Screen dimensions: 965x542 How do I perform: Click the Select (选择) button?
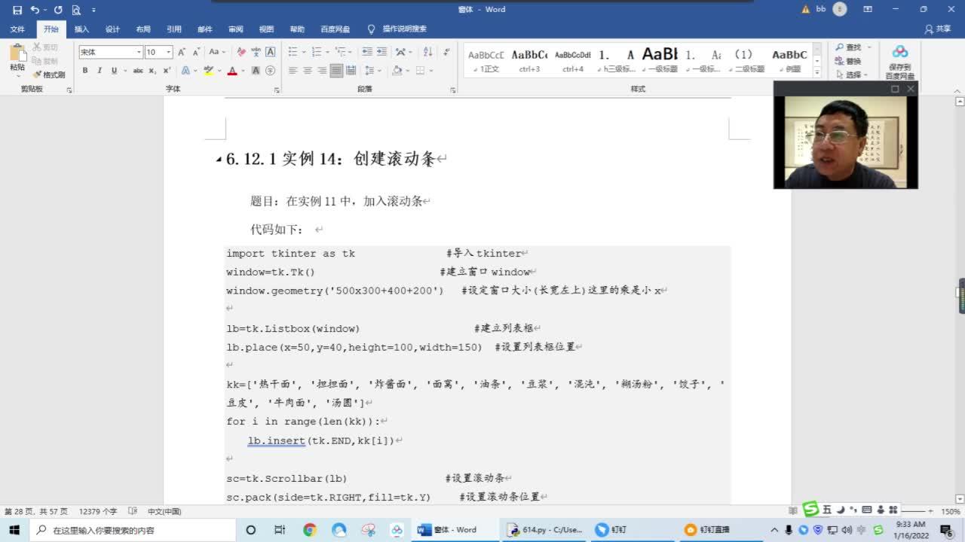tap(851, 75)
